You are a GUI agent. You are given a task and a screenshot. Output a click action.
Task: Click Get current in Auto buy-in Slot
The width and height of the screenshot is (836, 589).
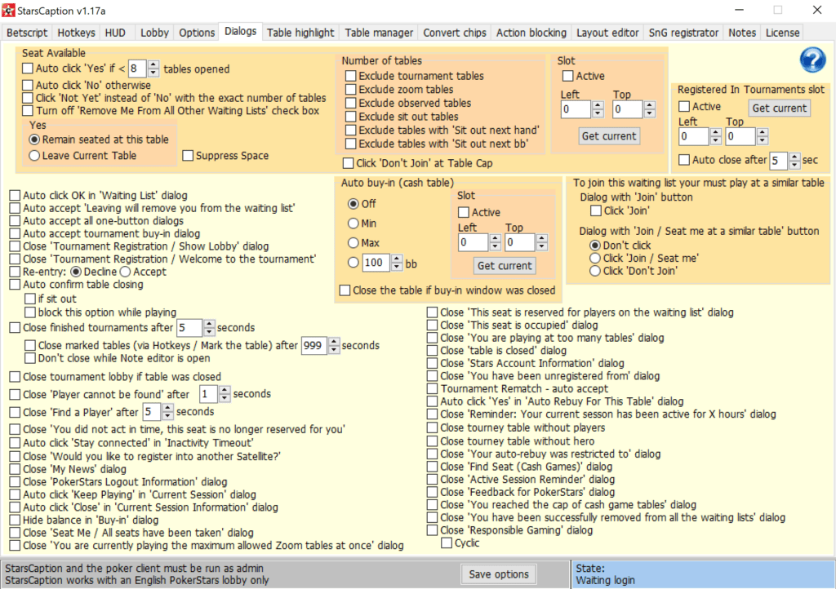pyautogui.click(x=505, y=265)
